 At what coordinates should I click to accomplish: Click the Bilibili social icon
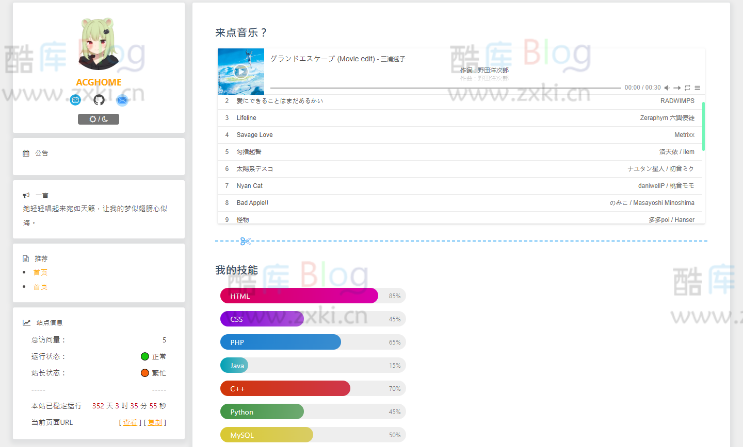75,100
